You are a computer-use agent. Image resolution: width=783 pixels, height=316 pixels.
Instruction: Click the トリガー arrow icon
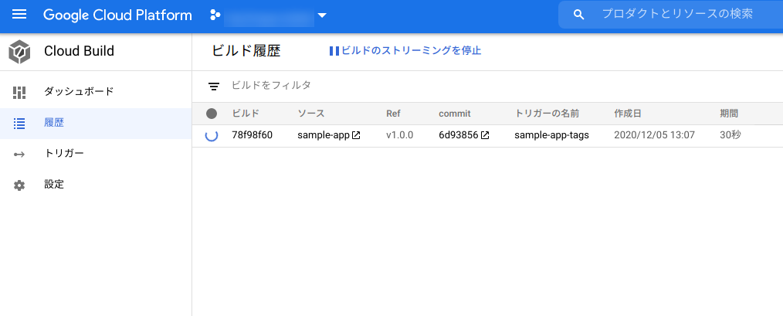(x=19, y=155)
